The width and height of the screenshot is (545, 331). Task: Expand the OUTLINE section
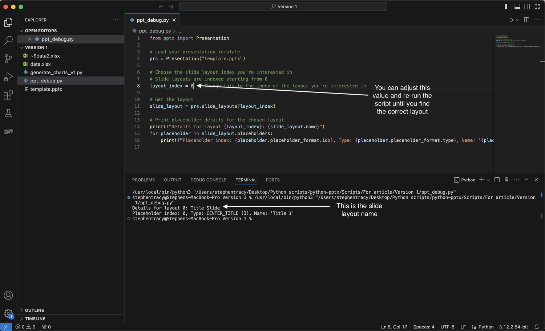click(x=35, y=310)
